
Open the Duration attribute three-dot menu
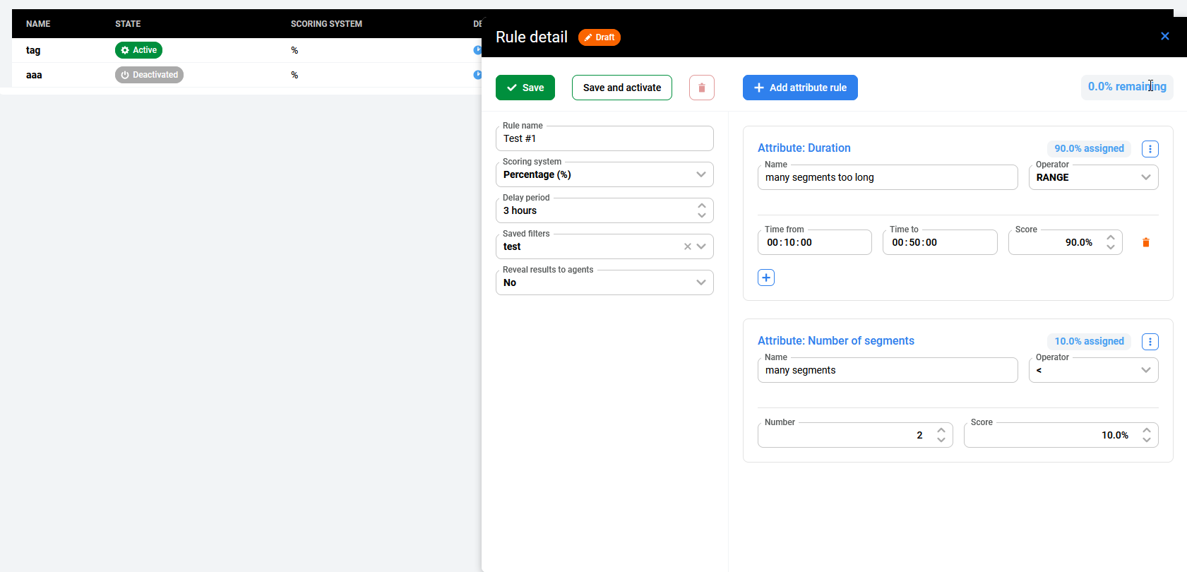click(x=1150, y=149)
